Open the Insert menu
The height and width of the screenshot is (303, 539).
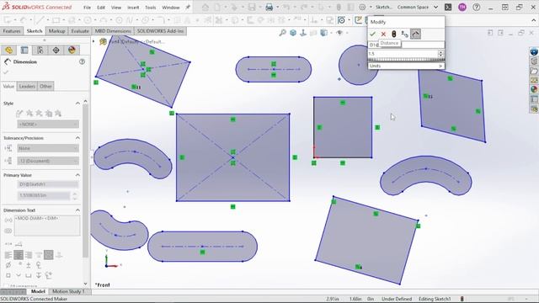click(133, 8)
